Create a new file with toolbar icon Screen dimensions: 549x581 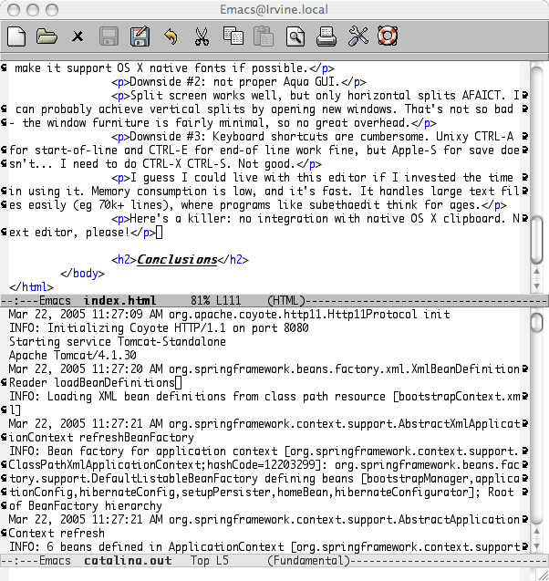pos(16,36)
